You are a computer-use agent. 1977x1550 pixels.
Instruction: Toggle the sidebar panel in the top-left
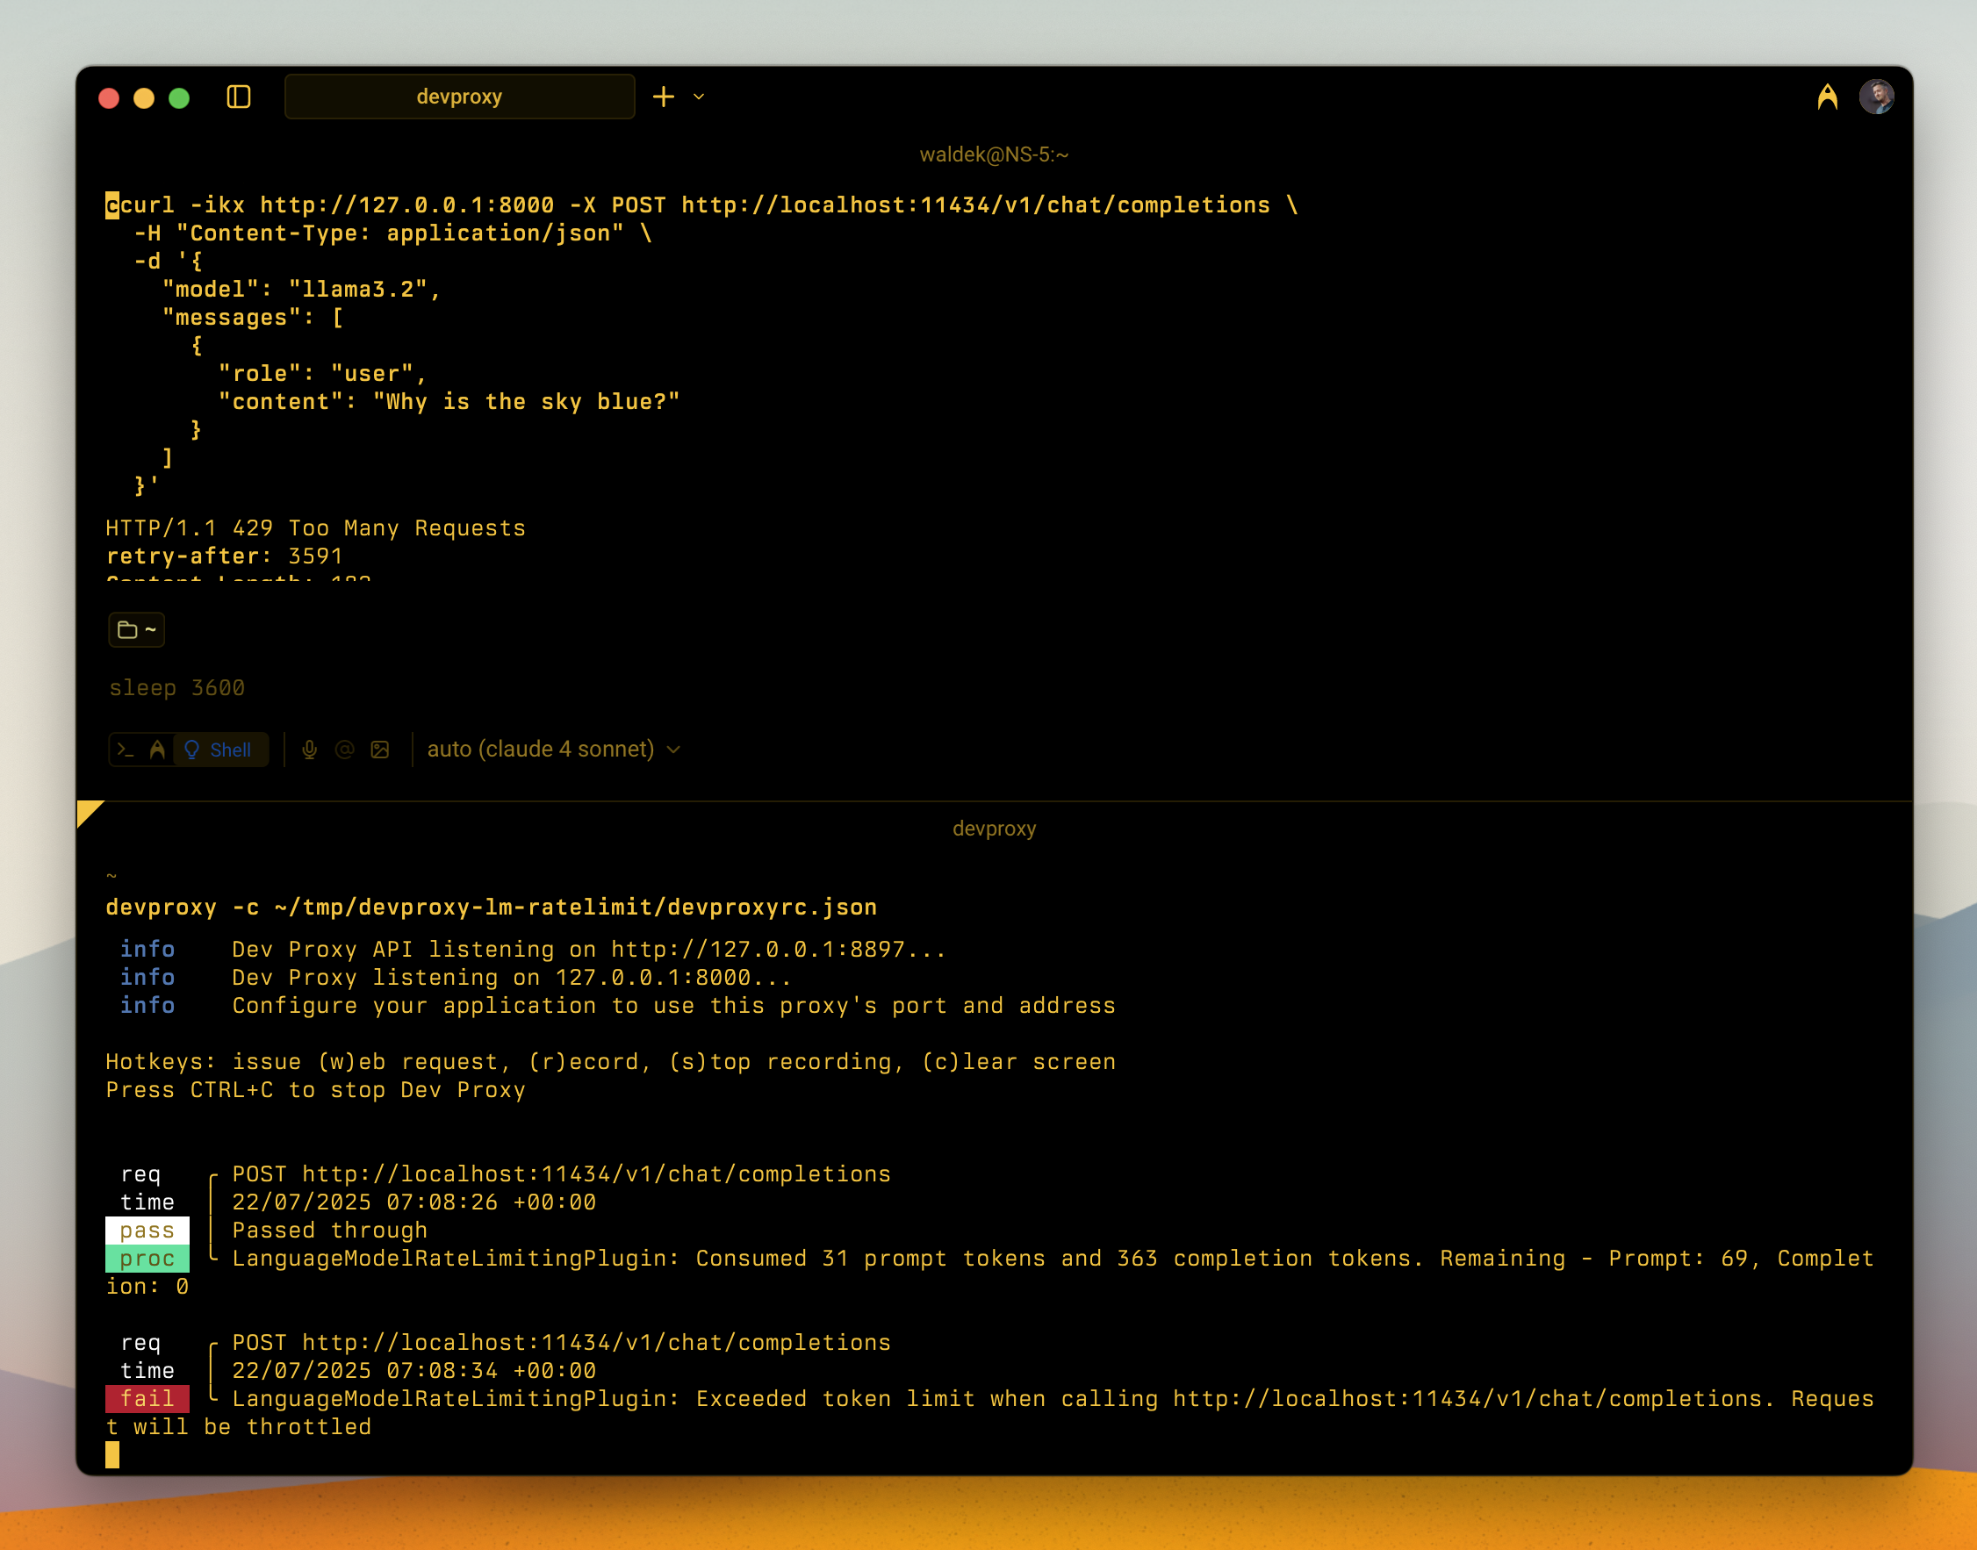[240, 97]
